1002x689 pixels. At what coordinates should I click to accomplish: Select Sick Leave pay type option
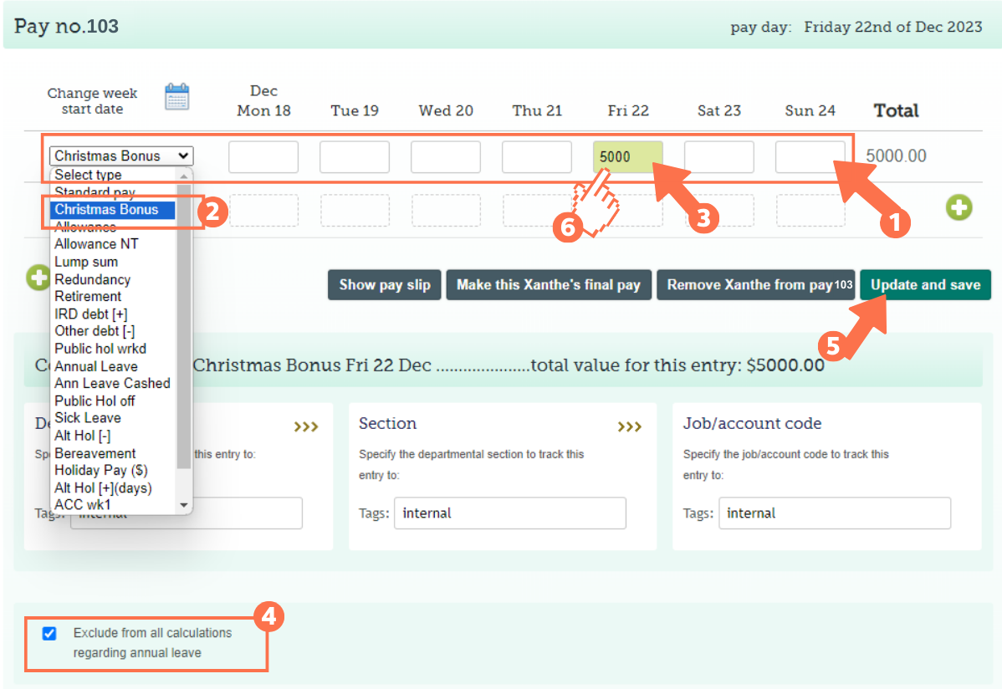pos(88,418)
